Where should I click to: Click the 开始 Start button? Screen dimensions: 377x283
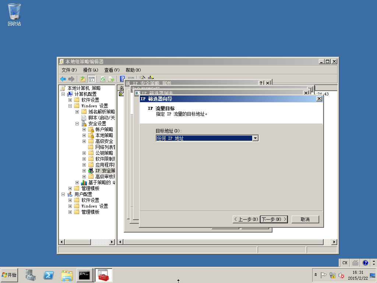coord(9,275)
